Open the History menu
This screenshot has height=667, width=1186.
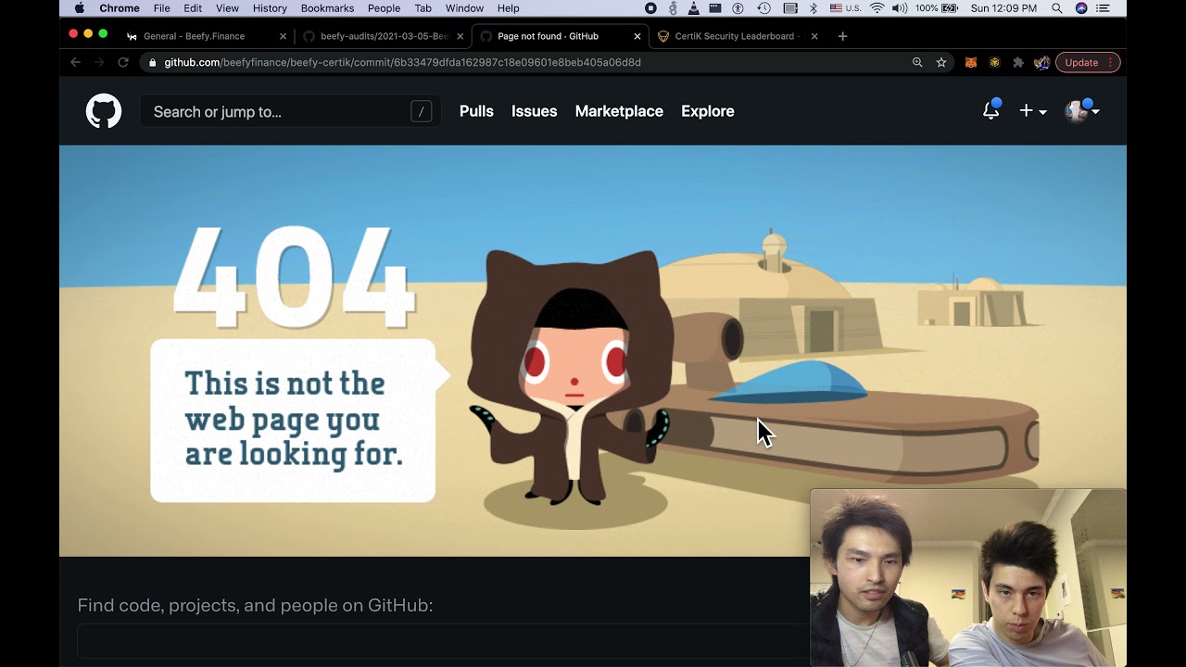(270, 8)
